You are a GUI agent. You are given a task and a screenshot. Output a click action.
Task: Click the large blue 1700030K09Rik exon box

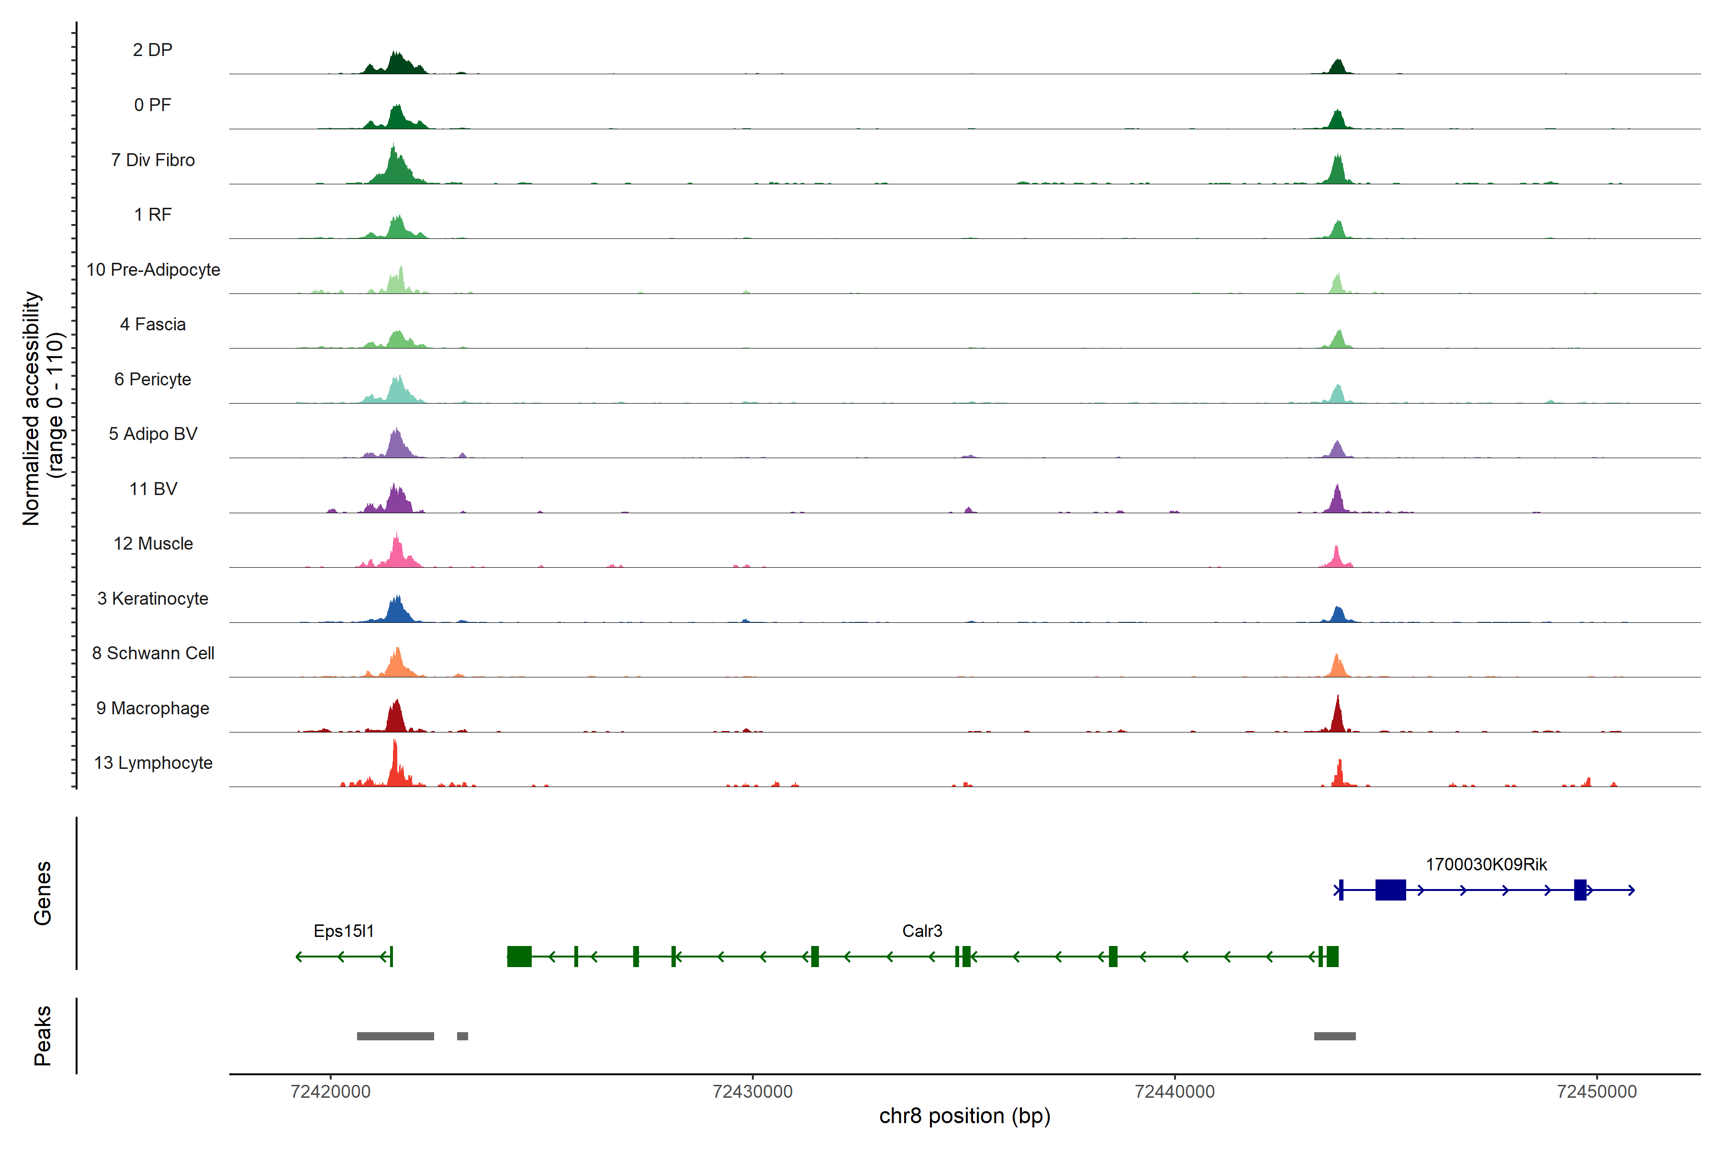tap(1390, 890)
